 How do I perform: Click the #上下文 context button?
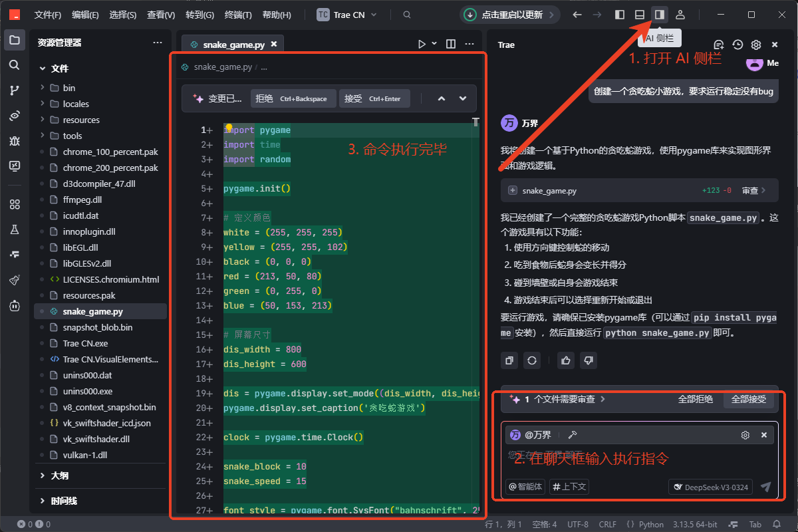click(x=569, y=487)
